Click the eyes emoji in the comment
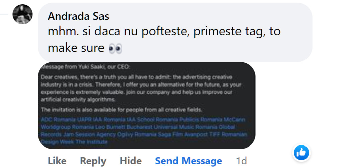 click(115, 49)
